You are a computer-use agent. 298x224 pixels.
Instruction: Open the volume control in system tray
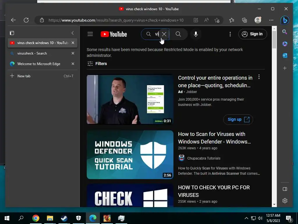(x=260, y=218)
